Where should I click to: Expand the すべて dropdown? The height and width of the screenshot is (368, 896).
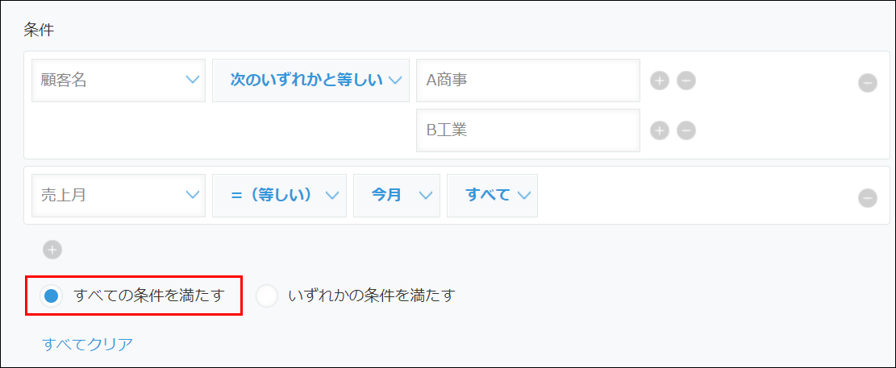[492, 195]
